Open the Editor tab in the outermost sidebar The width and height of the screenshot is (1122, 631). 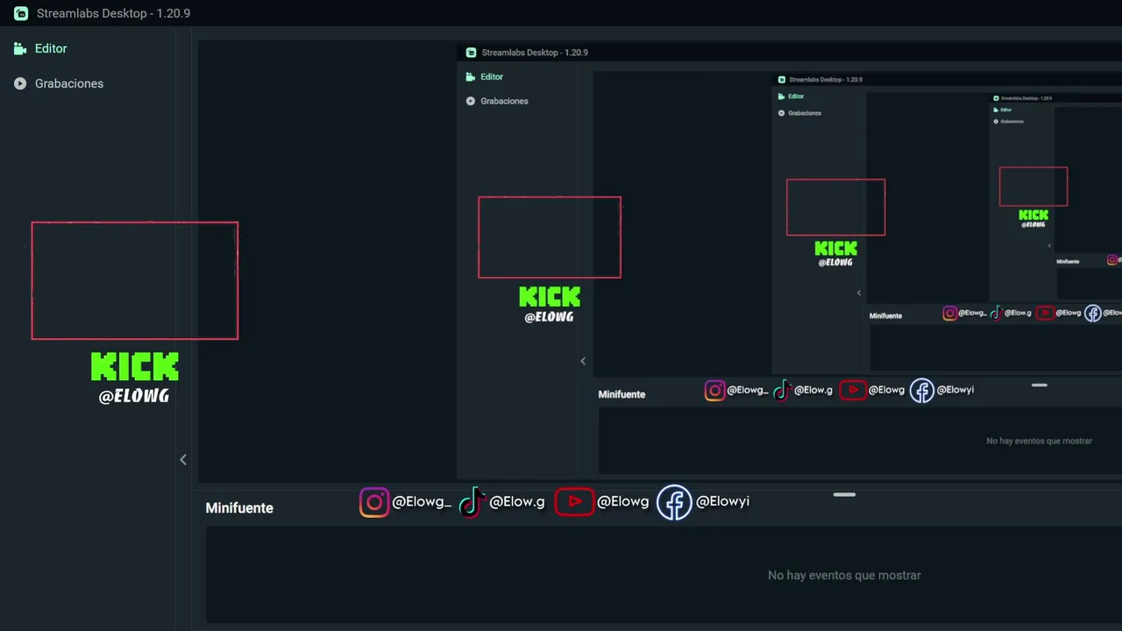click(51, 49)
